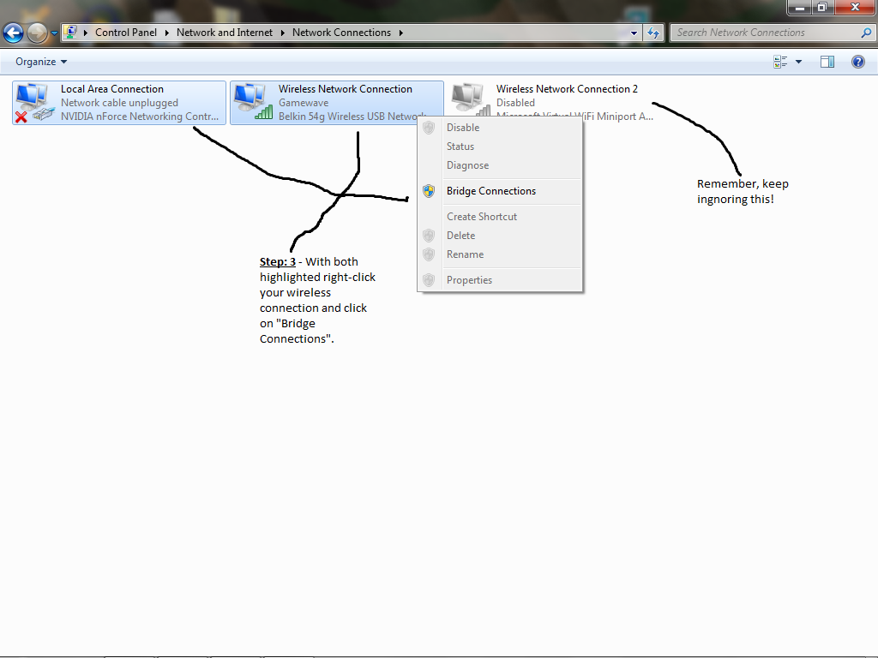Image resolution: width=878 pixels, height=658 pixels.
Task: Expand arrow after Control Panel breadcrumb
Action: pos(167,33)
